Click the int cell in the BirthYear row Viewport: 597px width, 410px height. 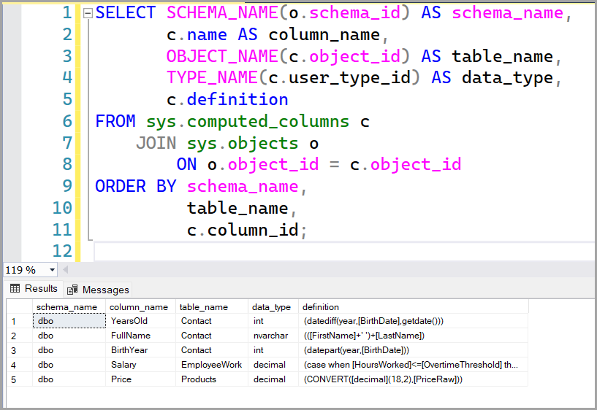273,350
